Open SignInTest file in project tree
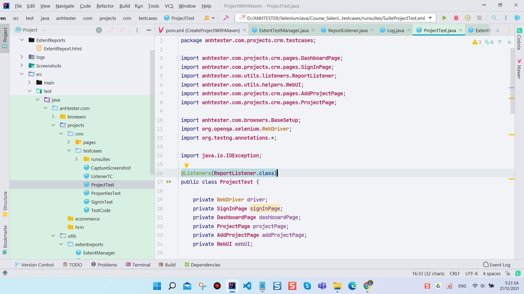524x294 pixels. pos(102,202)
